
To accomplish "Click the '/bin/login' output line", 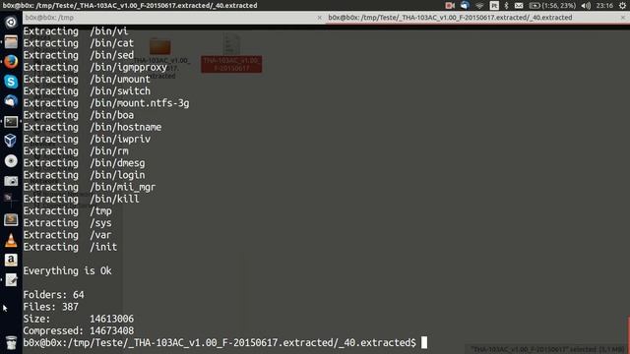I will click(x=84, y=175).
